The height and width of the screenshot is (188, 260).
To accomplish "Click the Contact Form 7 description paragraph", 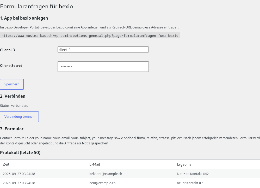I will click(x=130, y=141).
